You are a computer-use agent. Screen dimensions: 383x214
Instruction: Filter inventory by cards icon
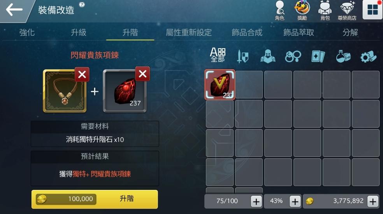pyautogui.click(x=318, y=56)
